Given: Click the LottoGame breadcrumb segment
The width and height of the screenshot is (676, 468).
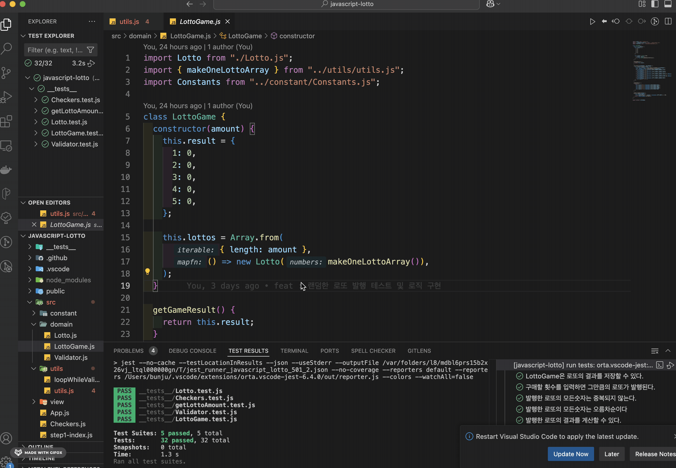Looking at the screenshot, I should point(245,36).
